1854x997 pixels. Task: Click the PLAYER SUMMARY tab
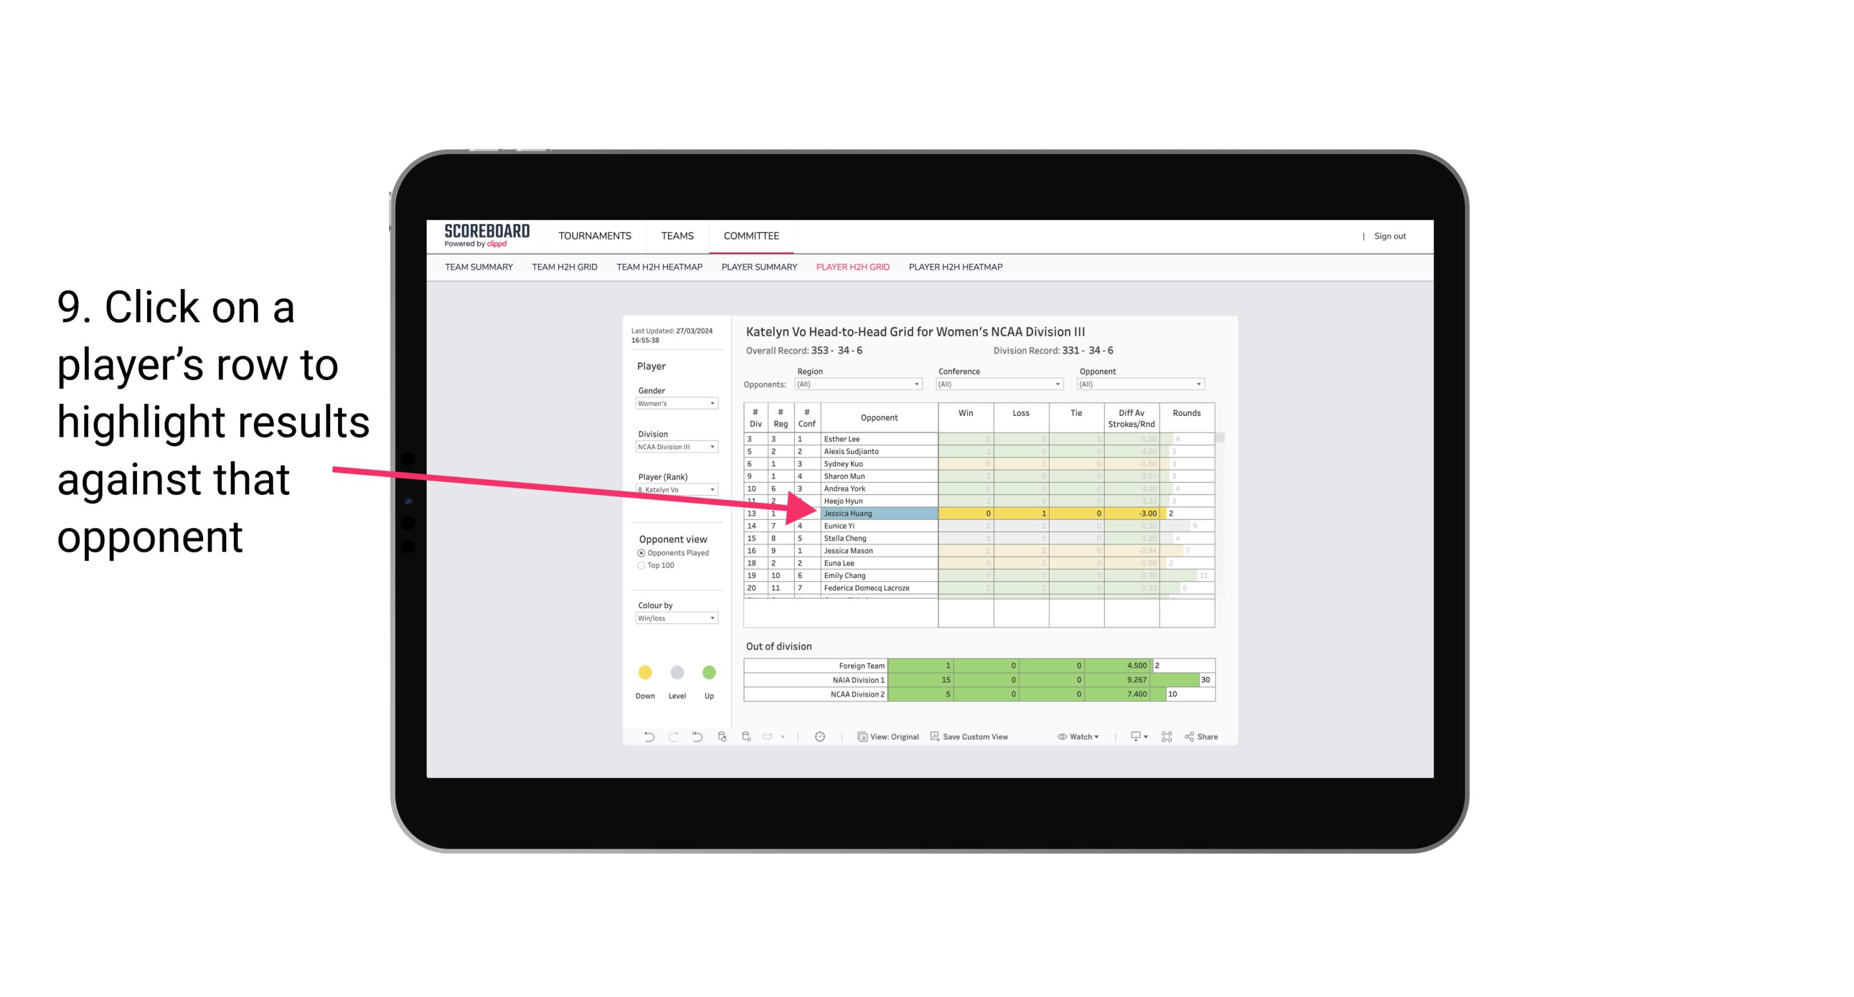tap(759, 269)
